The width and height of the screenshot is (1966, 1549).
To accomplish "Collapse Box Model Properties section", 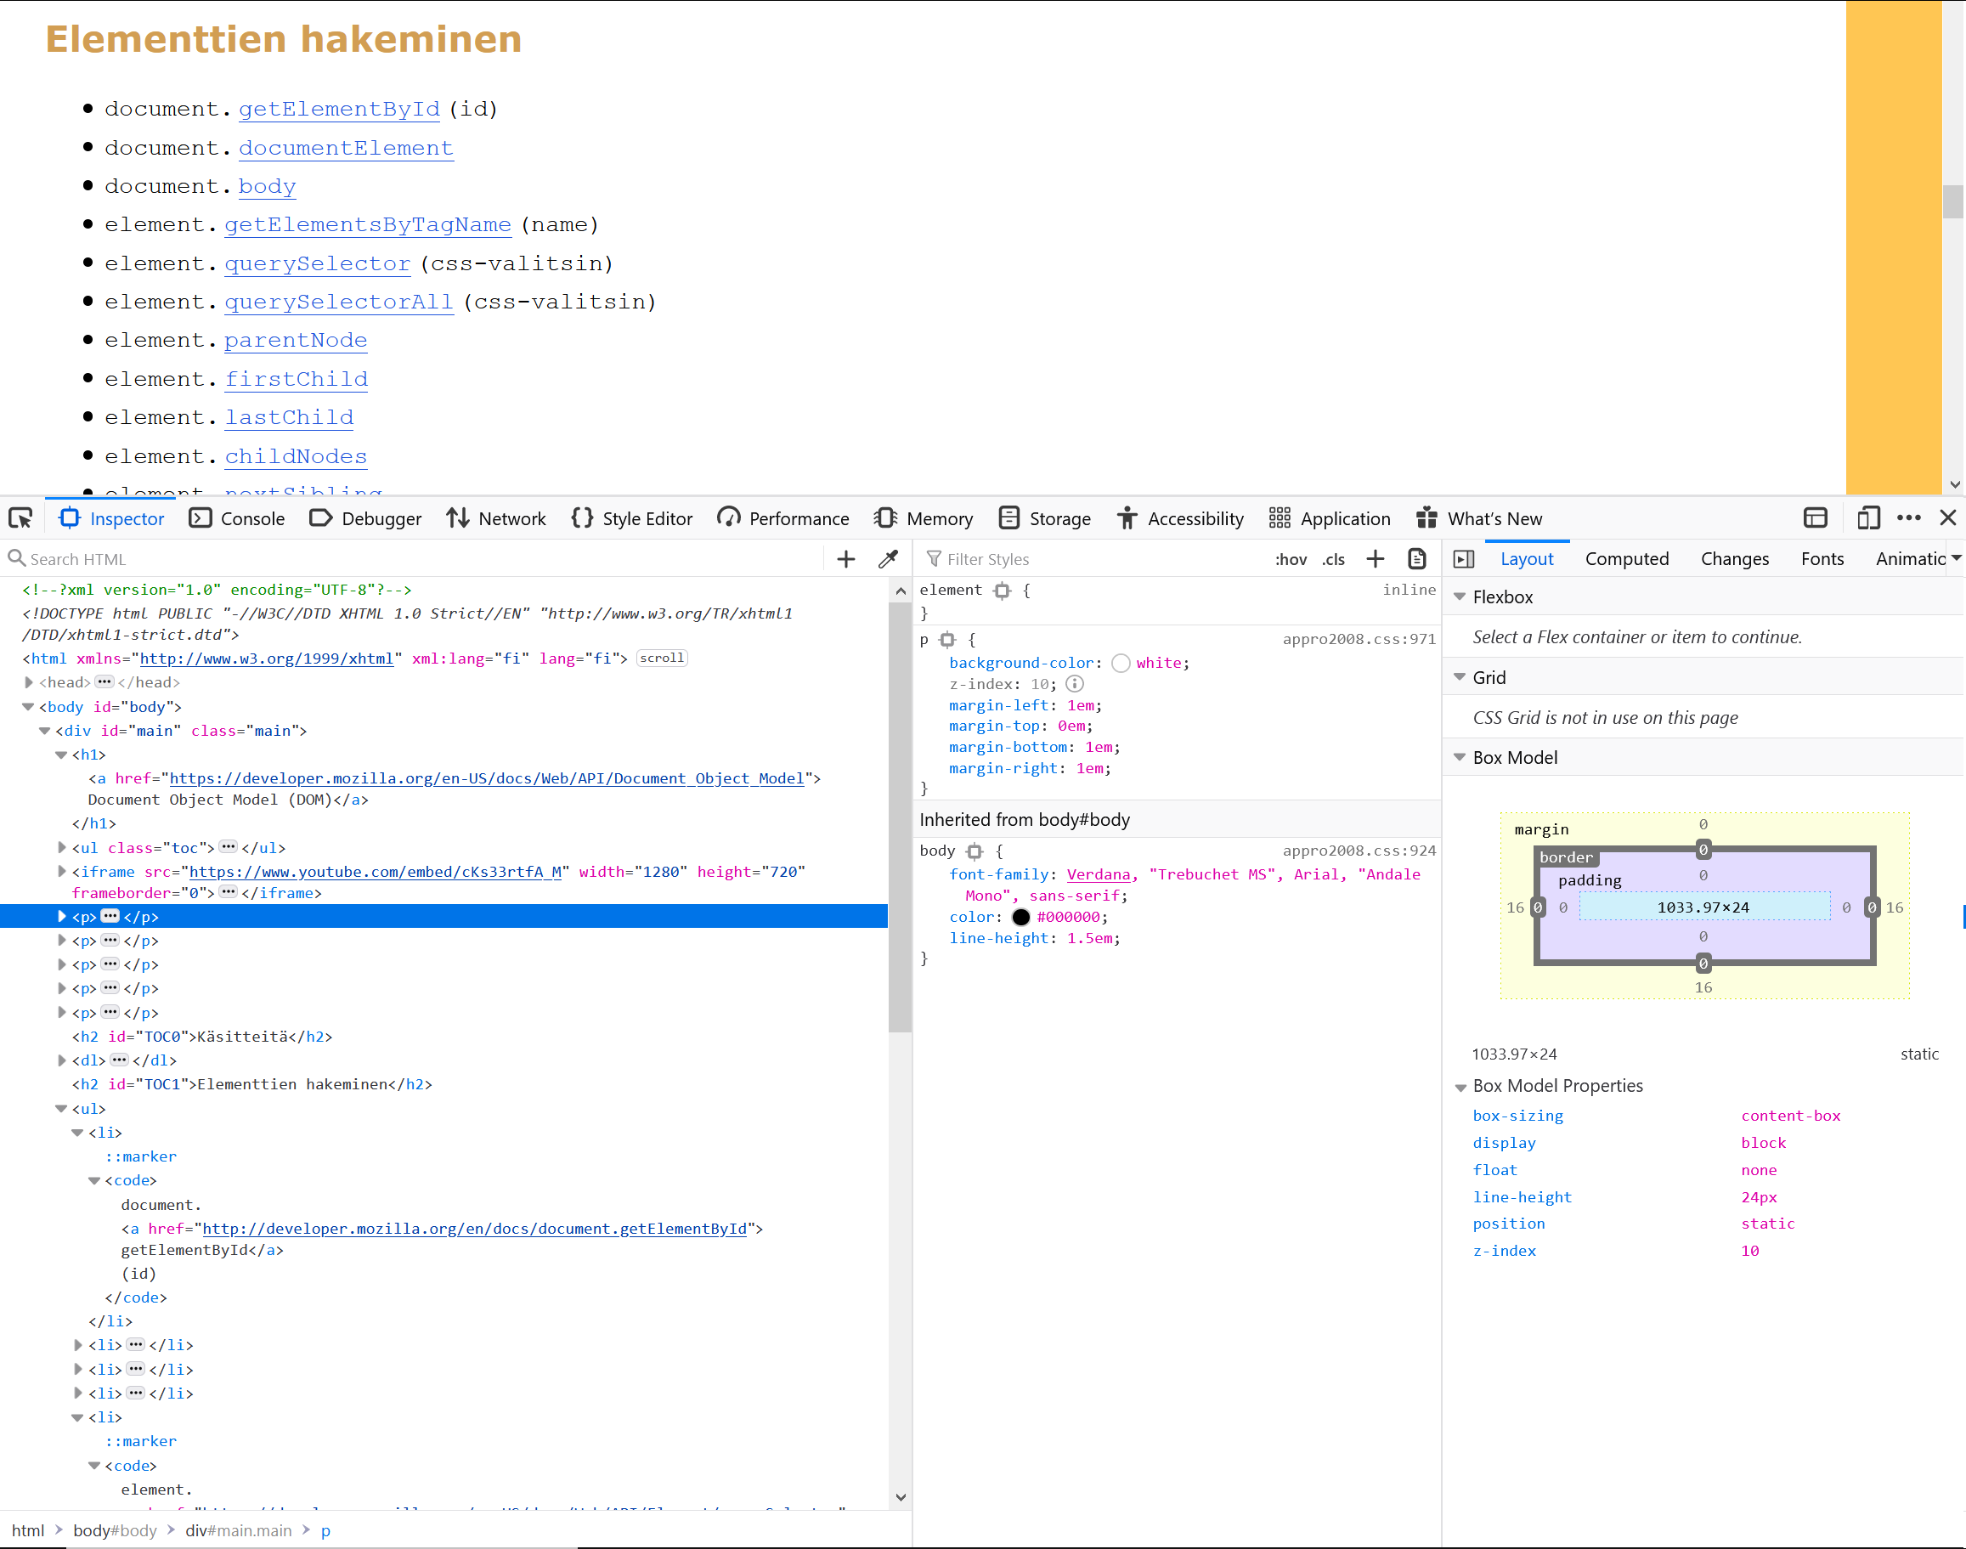I will pos(1460,1087).
